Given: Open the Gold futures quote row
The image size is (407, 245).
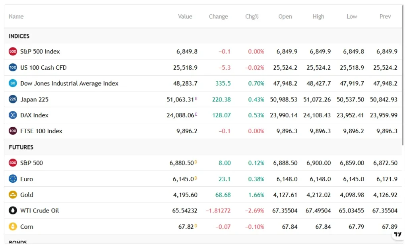Looking at the screenshot, I should [28, 195].
